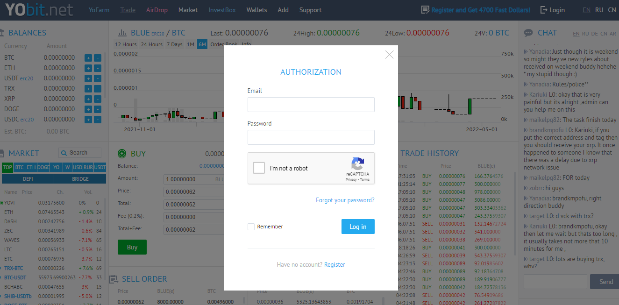Select the DOGE market tab
Image resolution: width=619 pixels, height=305 pixels.
[43, 167]
